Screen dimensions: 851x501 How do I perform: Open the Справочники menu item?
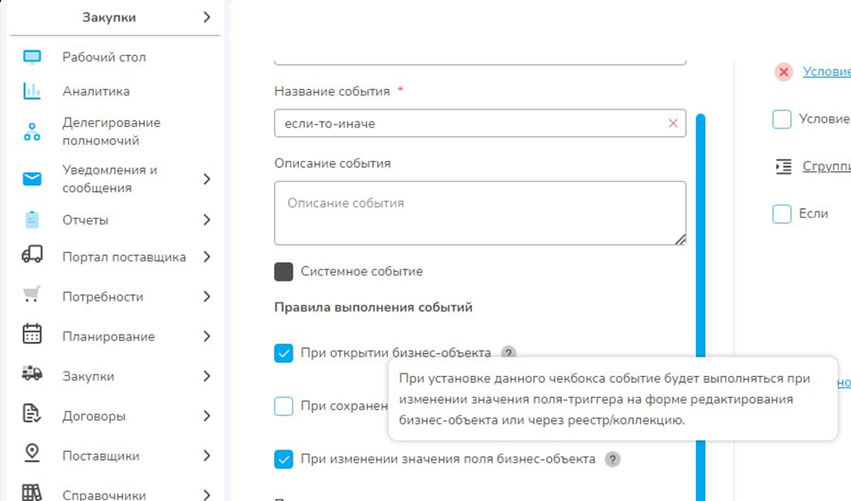click(x=104, y=494)
